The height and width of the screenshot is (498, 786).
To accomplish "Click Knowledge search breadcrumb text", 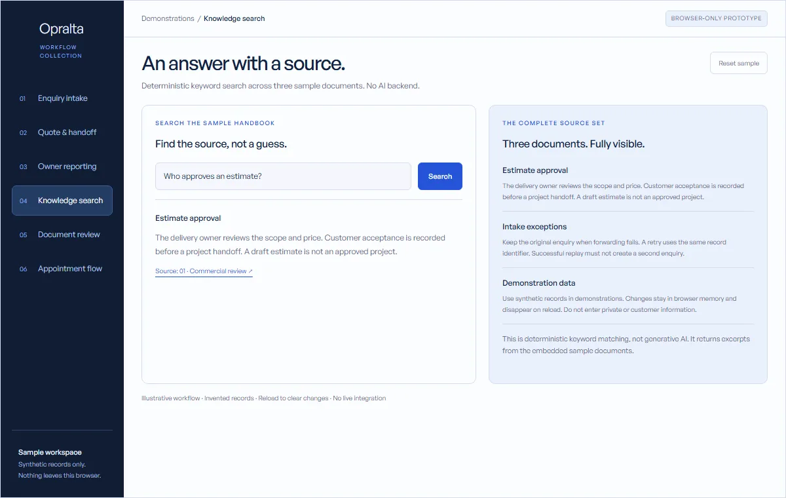I will 234,18.
